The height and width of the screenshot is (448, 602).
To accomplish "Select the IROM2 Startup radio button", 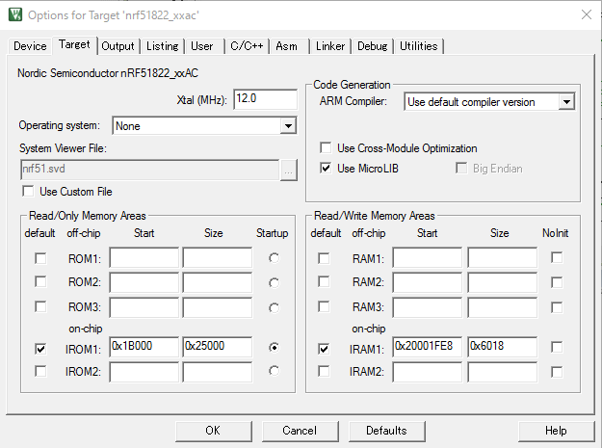I will coord(274,371).
